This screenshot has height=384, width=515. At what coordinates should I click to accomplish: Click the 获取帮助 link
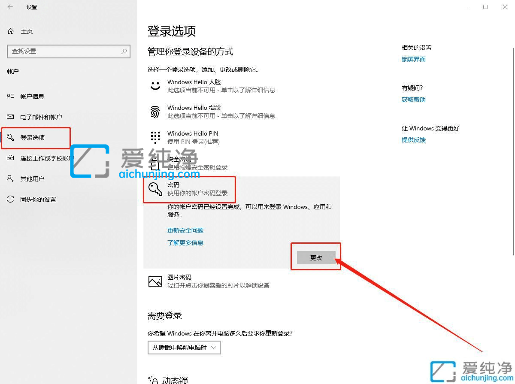(414, 100)
